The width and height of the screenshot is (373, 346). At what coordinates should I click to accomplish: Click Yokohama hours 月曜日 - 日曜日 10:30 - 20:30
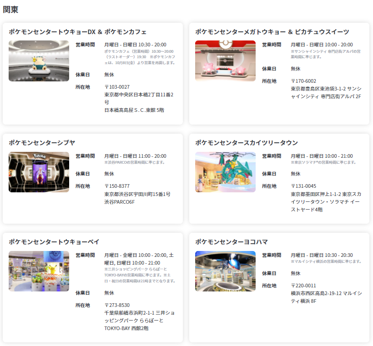pos(322,256)
